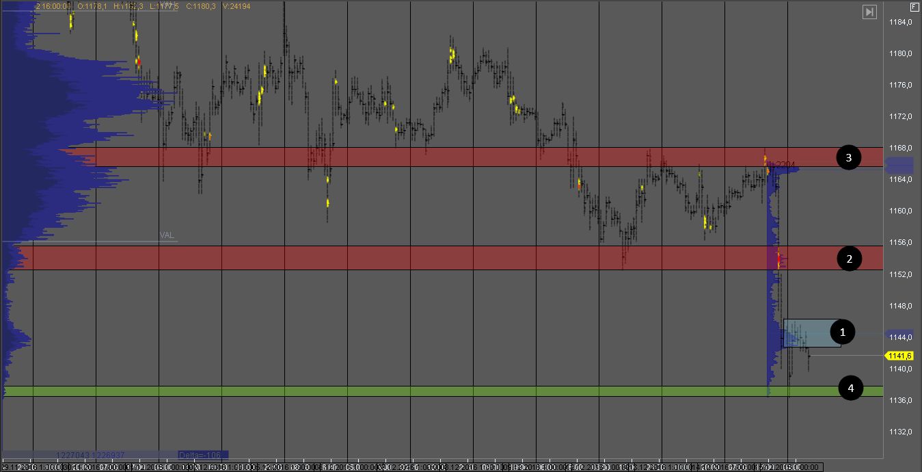Click the yellow 1141,6 current price tag

click(x=901, y=356)
